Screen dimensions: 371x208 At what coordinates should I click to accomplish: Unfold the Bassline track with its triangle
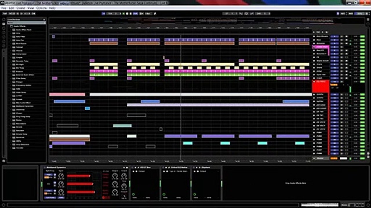tap(314, 43)
